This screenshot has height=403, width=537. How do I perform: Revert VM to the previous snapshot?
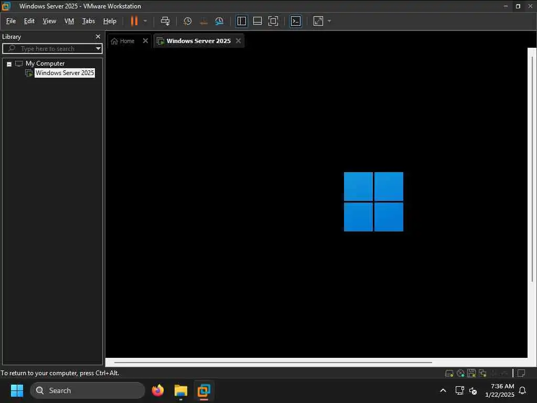pos(203,21)
